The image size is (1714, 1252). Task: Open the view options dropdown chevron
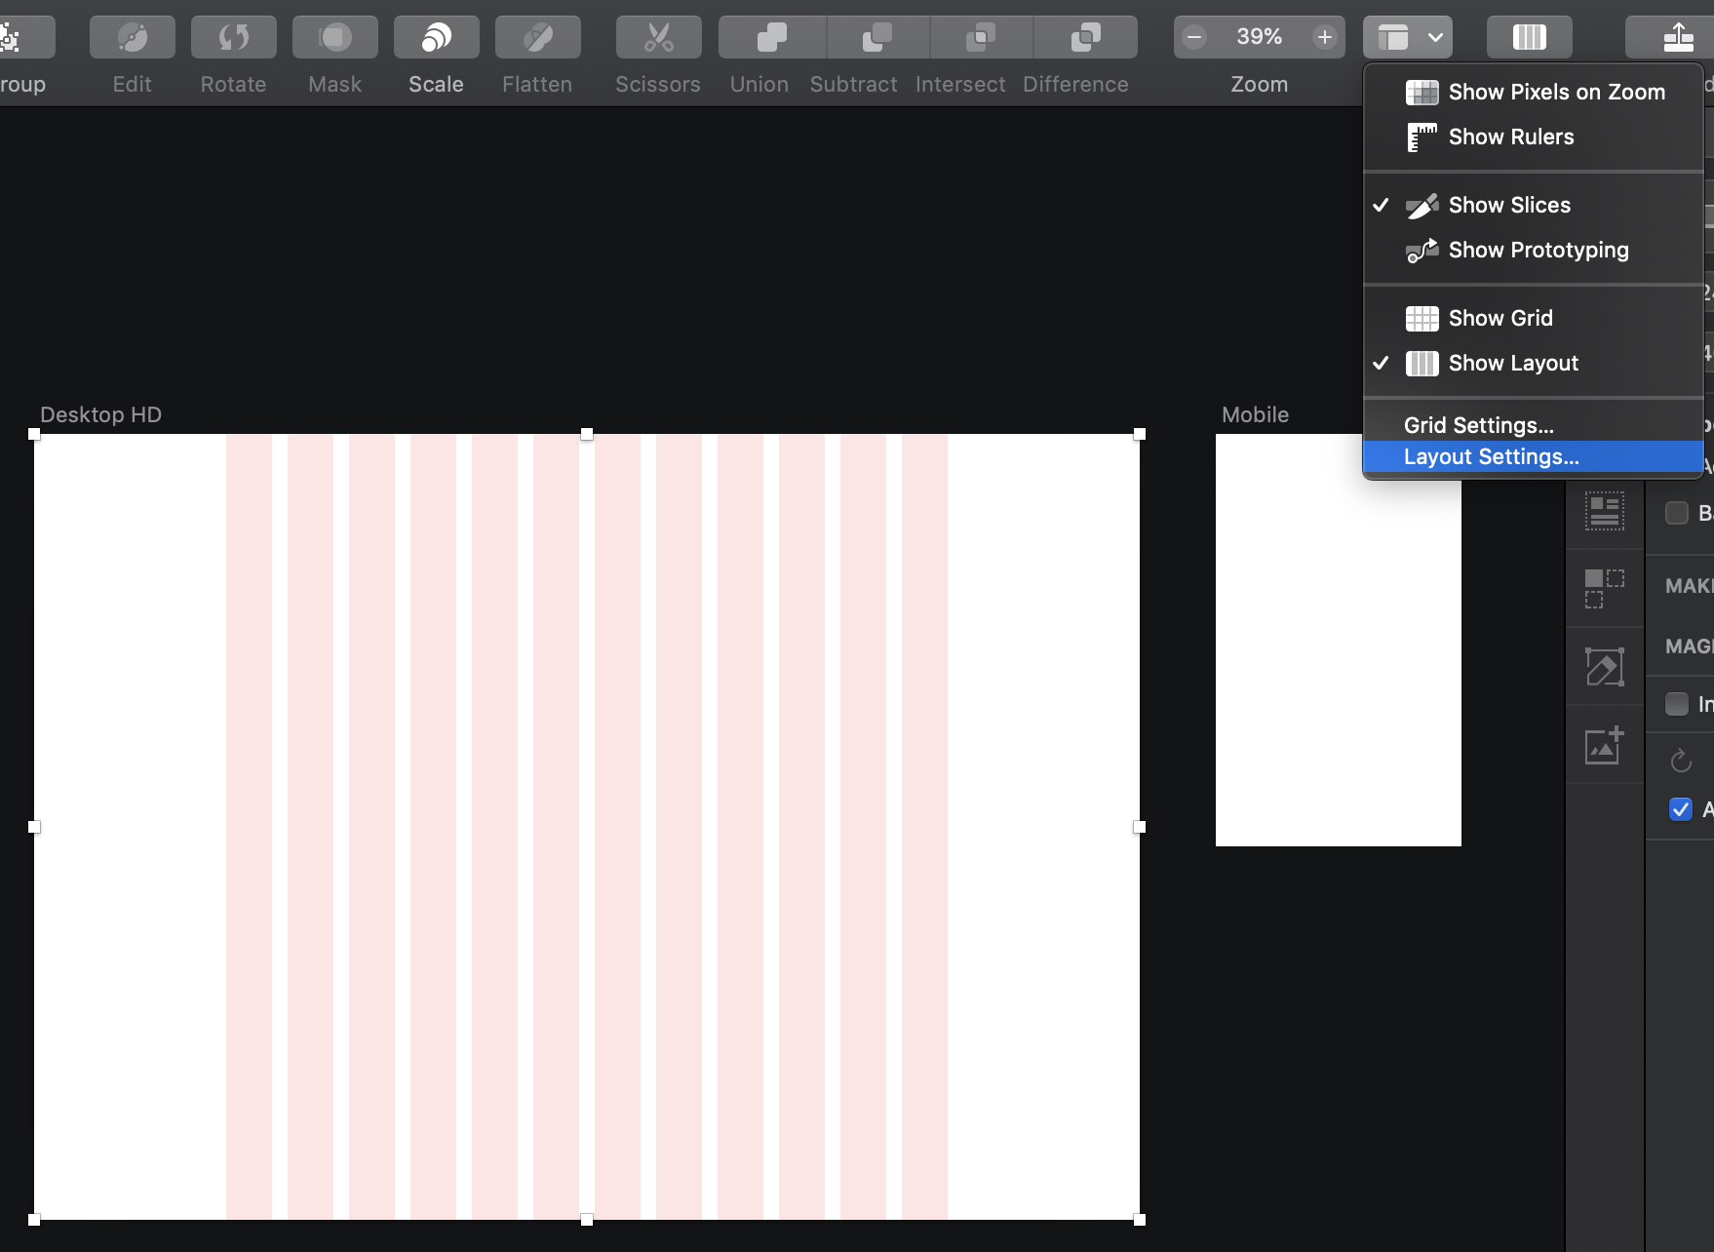pyautogui.click(x=1433, y=37)
